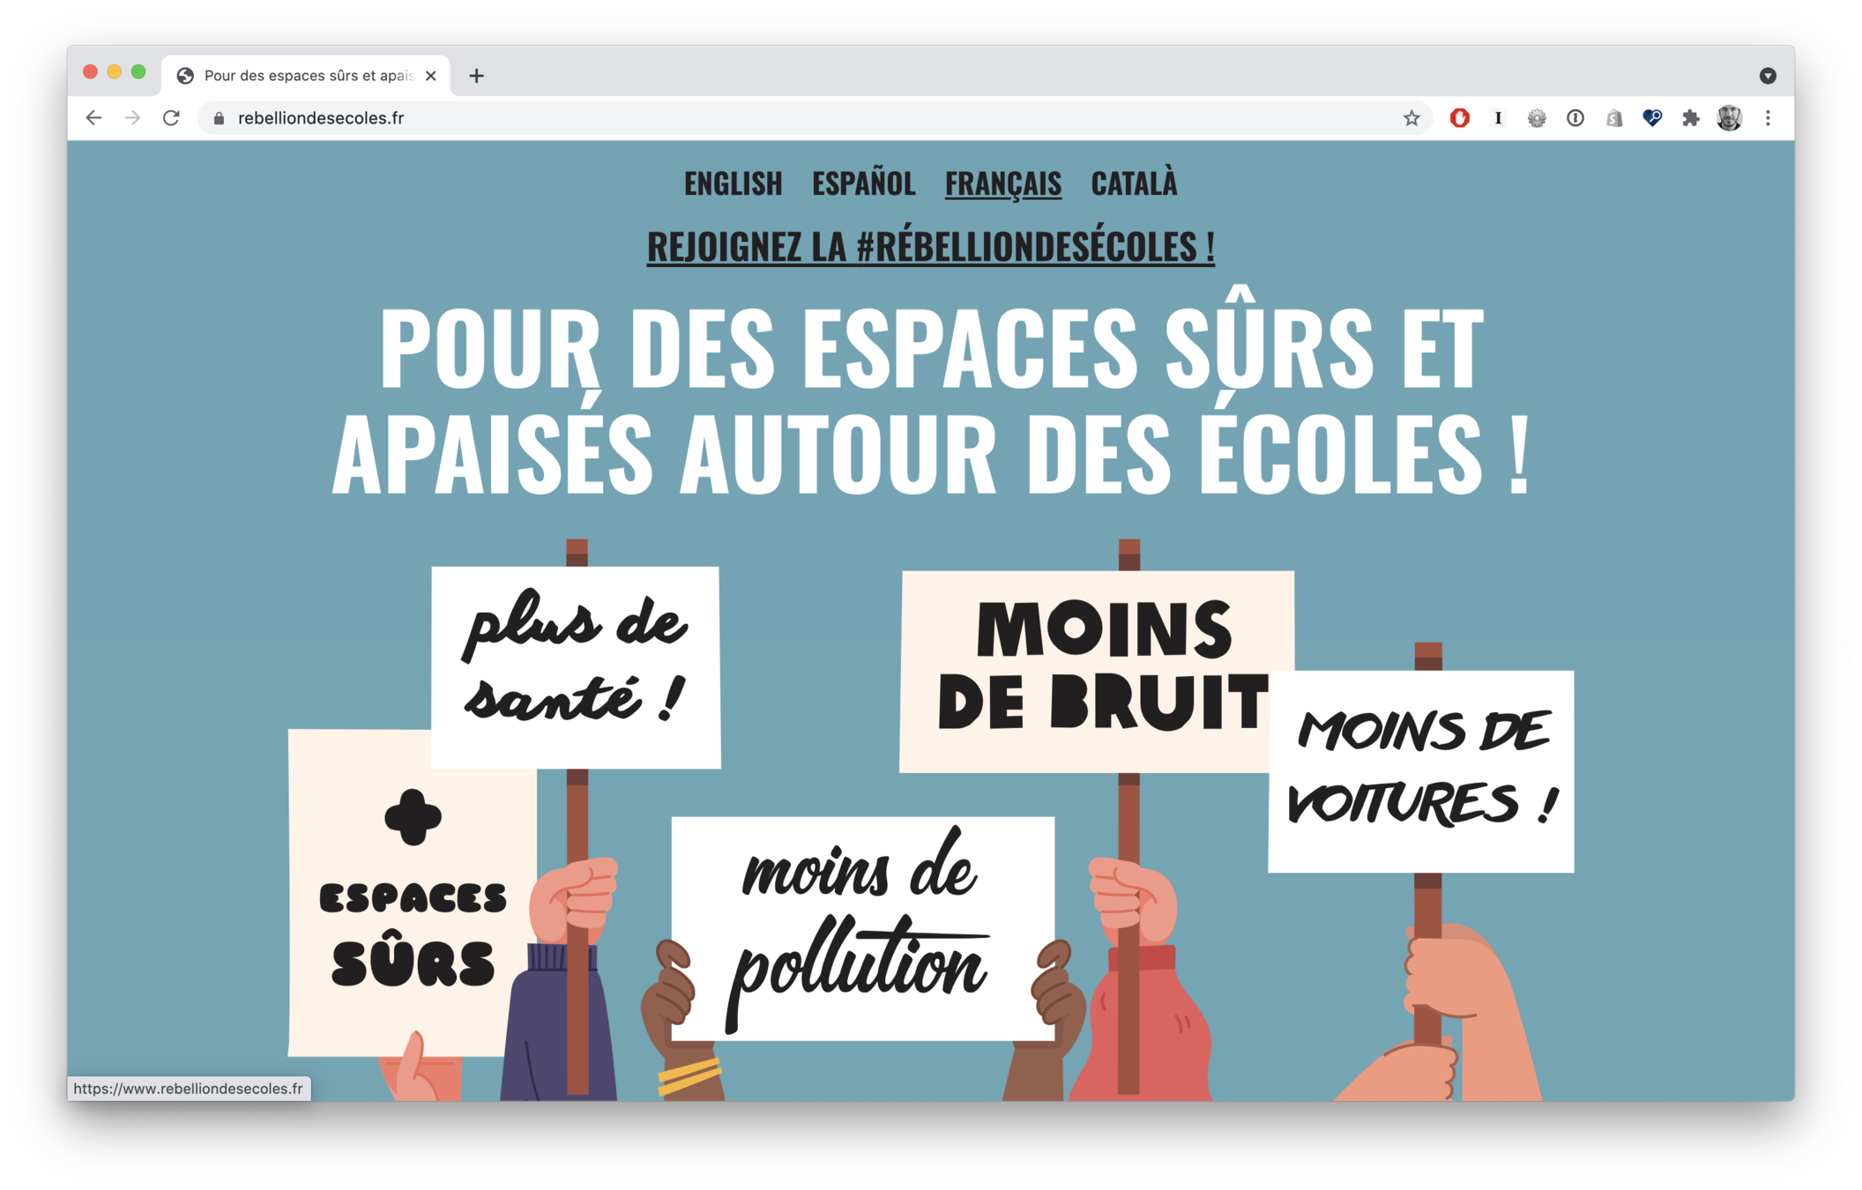This screenshot has width=1862, height=1190.
Task: Click the profile avatar icon
Action: 1729,118
